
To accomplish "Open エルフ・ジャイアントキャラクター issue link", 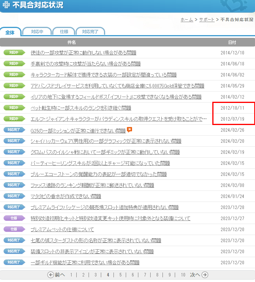I will coord(119,119).
